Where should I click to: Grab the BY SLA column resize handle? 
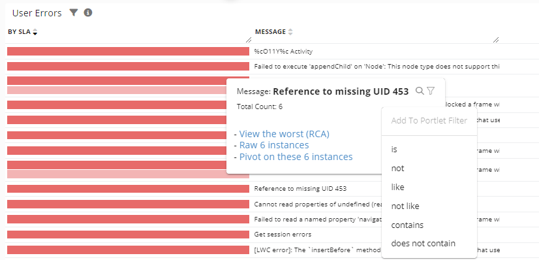point(249,40)
